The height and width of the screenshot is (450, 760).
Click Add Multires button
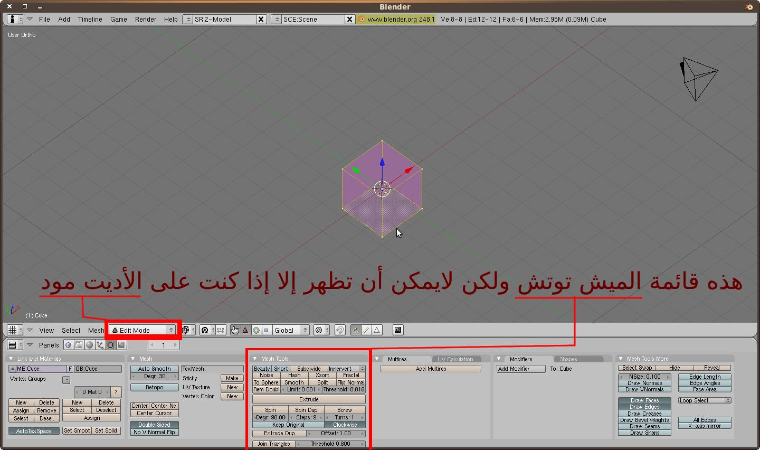431,369
